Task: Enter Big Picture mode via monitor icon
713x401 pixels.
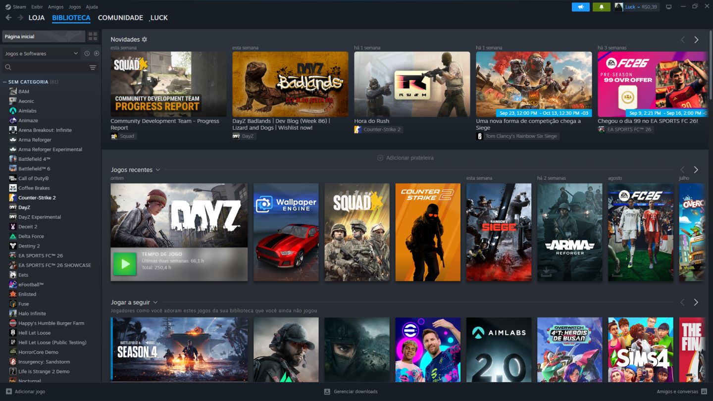Action: (669, 7)
